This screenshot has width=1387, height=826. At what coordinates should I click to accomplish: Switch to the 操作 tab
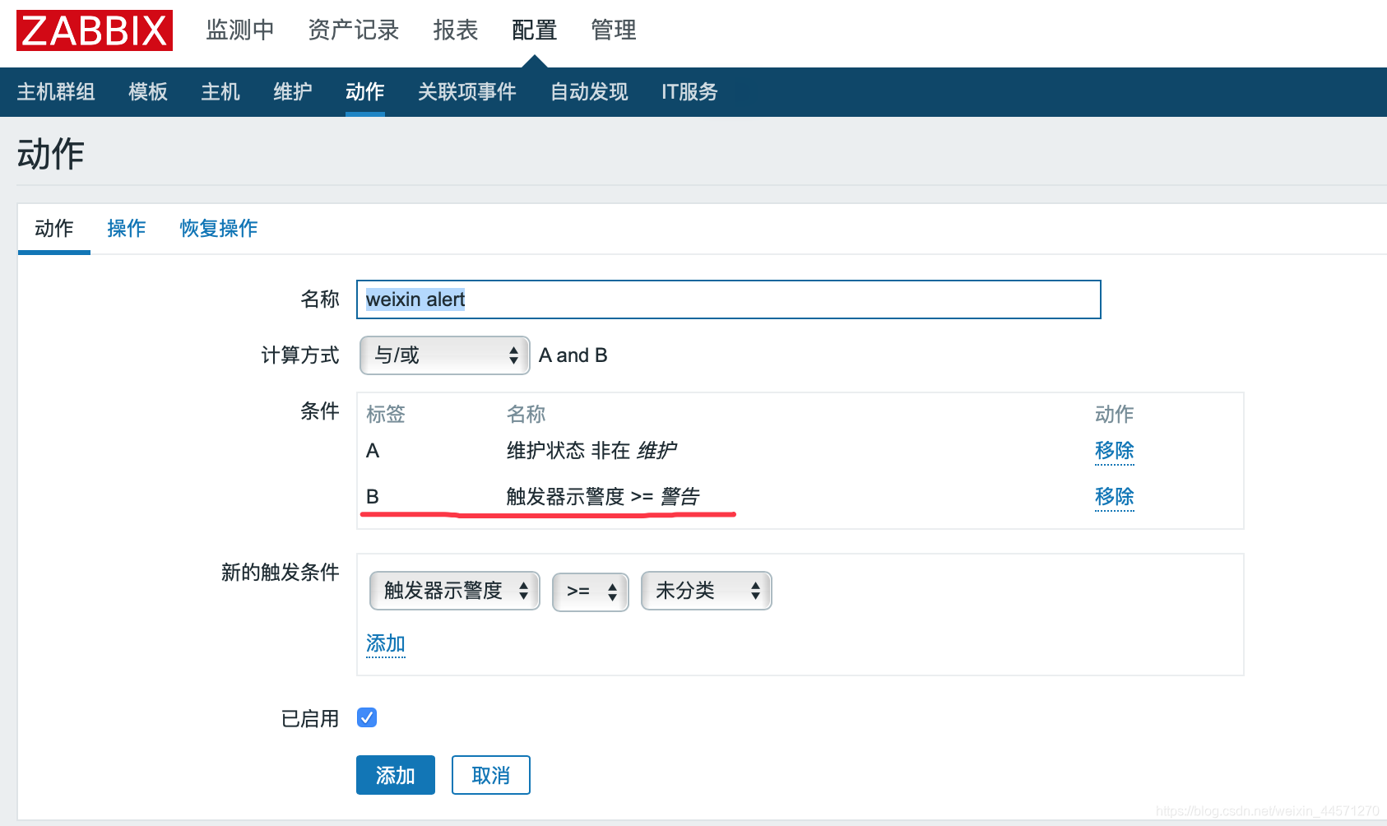coord(127,228)
